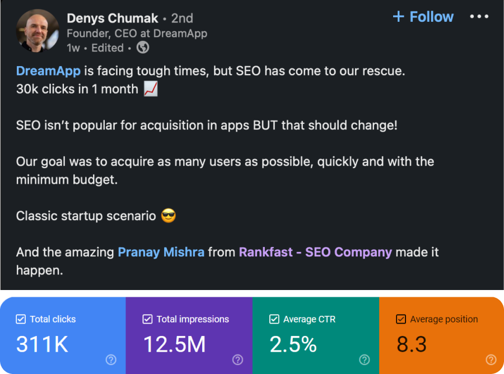Image resolution: width=504 pixels, height=374 pixels.
Task: Open the Rankfast - SEO Company link
Action: 315,252
